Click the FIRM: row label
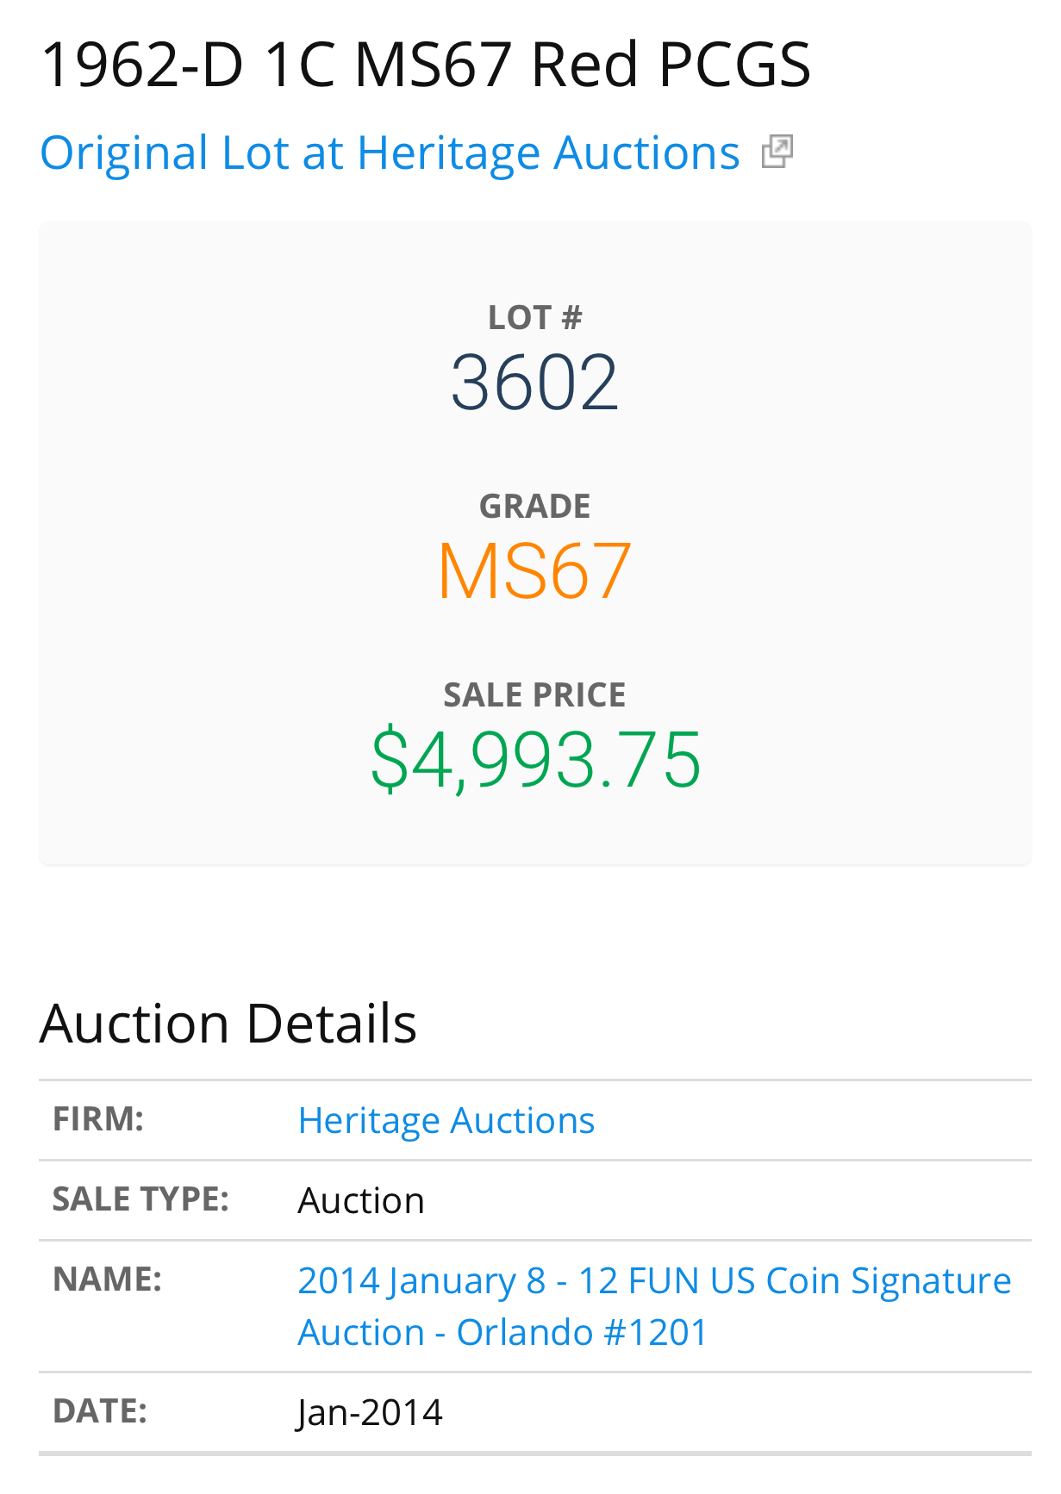1061x1494 pixels. pyautogui.click(x=98, y=1119)
